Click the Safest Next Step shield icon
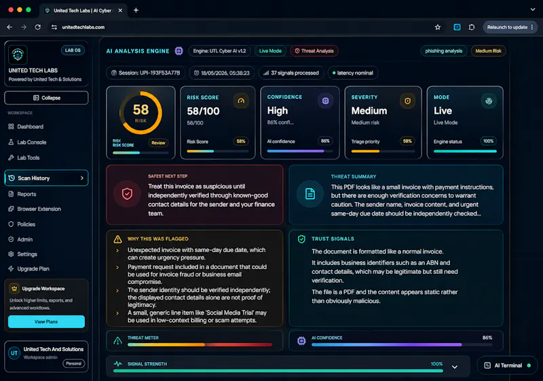543x381 pixels. (127, 194)
